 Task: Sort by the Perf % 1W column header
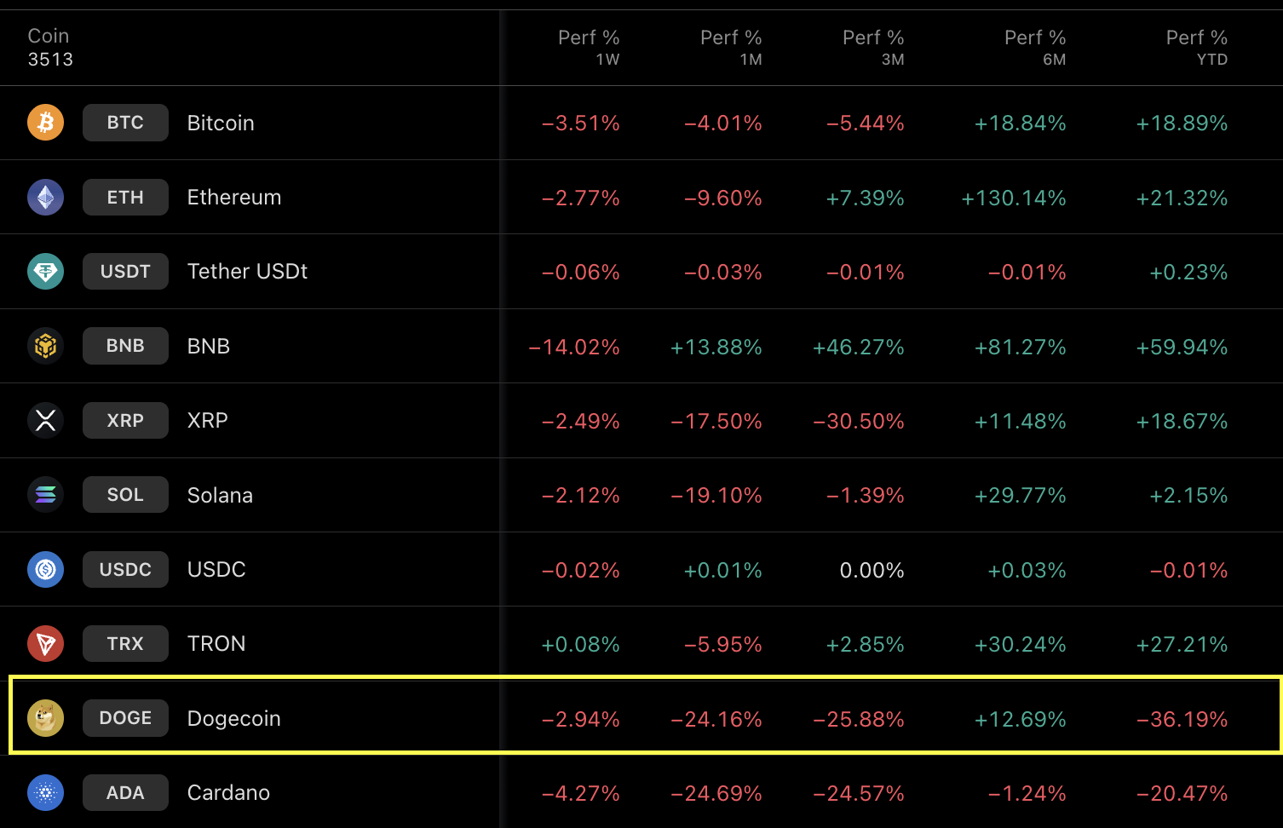tap(589, 48)
